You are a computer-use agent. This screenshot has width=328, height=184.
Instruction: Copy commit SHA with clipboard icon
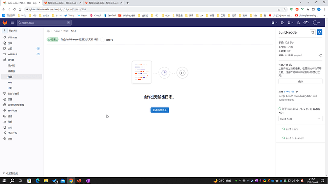click(297, 92)
